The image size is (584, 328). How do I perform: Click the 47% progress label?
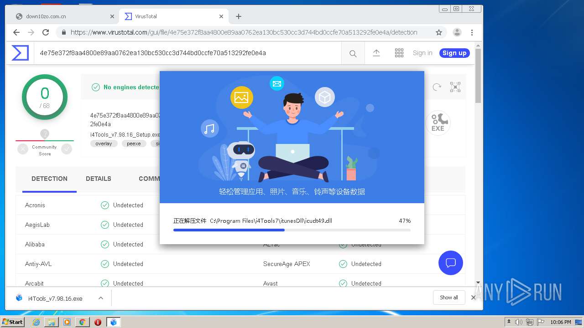pyautogui.click(x=405, y=220)
